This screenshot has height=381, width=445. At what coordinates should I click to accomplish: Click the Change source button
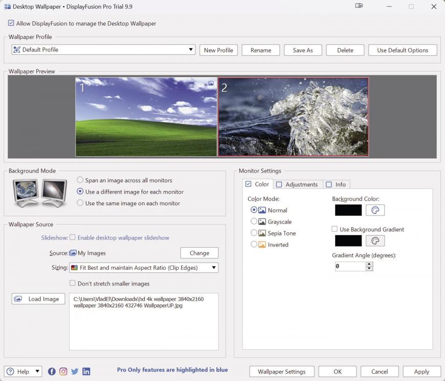coord(199,253)
